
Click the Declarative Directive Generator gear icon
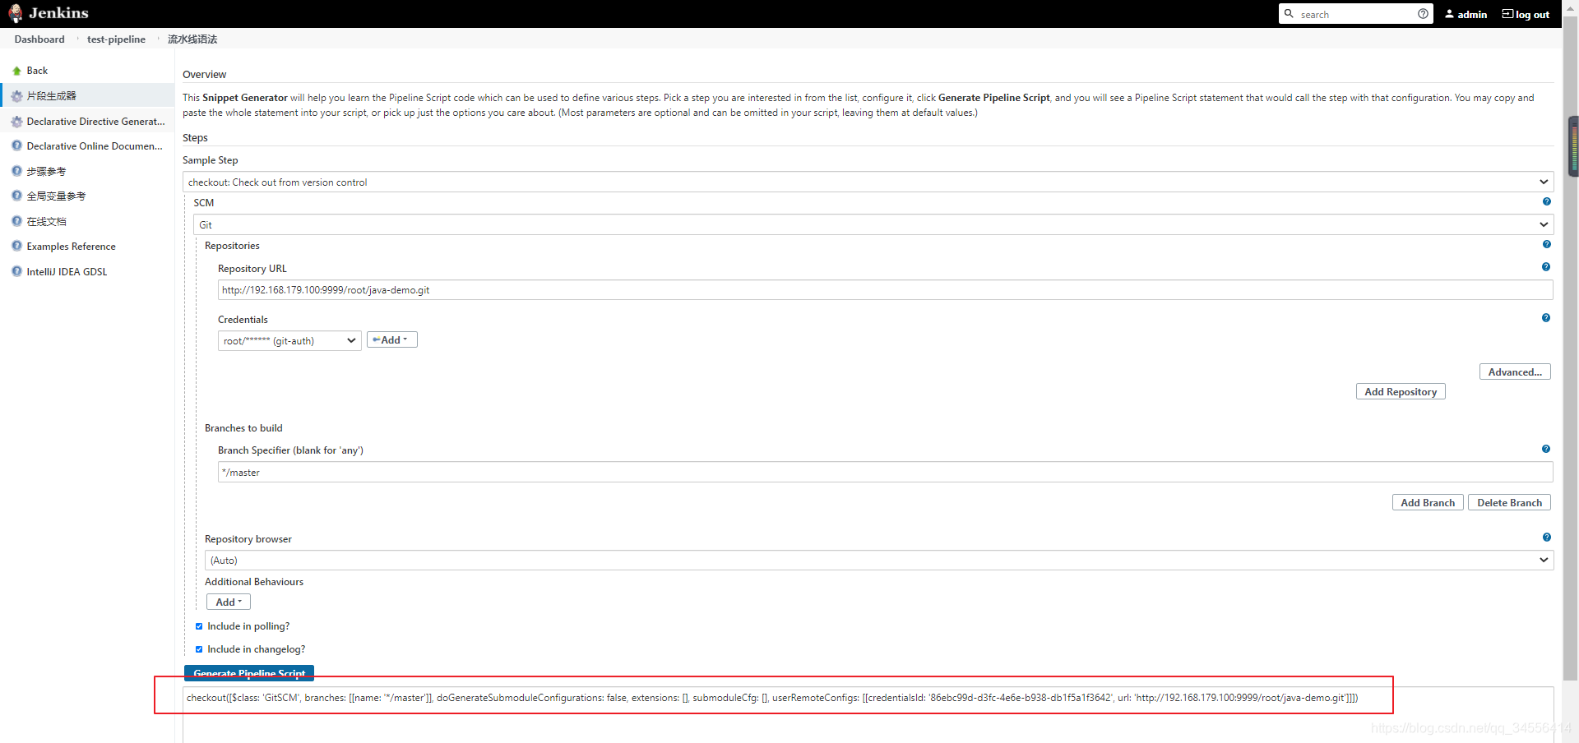click(x=16, y=122)
